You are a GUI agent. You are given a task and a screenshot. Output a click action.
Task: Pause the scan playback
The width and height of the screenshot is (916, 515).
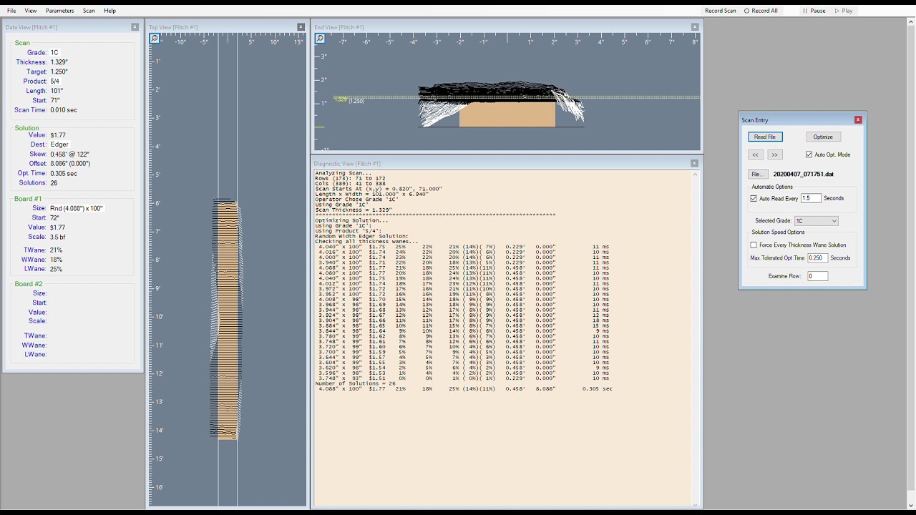[x=814, y=11]
